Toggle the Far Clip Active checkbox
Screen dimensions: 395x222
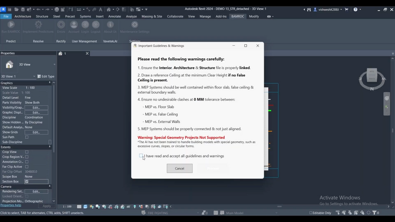tap(27, 167)
